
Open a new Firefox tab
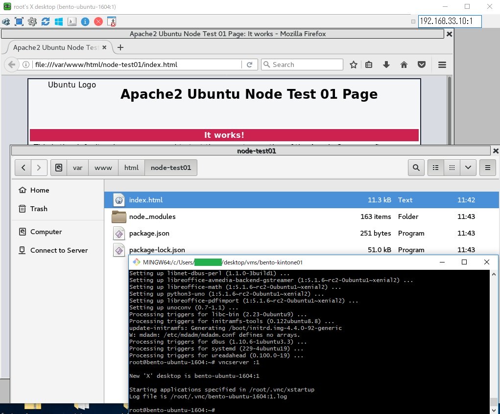click(x=120, y=47)
